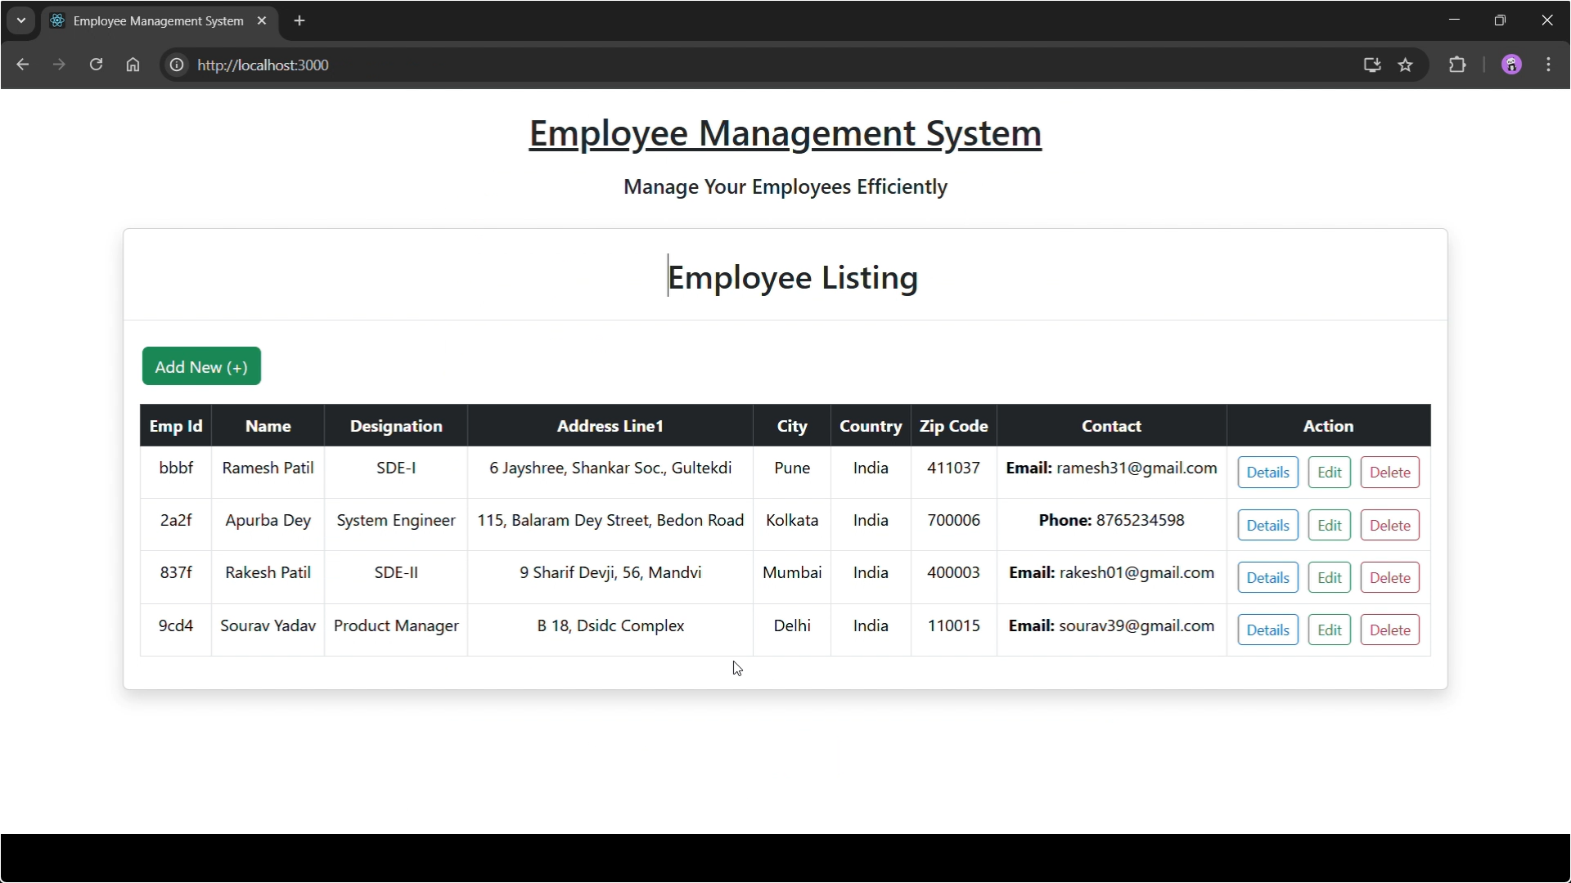Delete the Rakesh Patil record
Screen dimensions: 1571x883
(1389, 577)
